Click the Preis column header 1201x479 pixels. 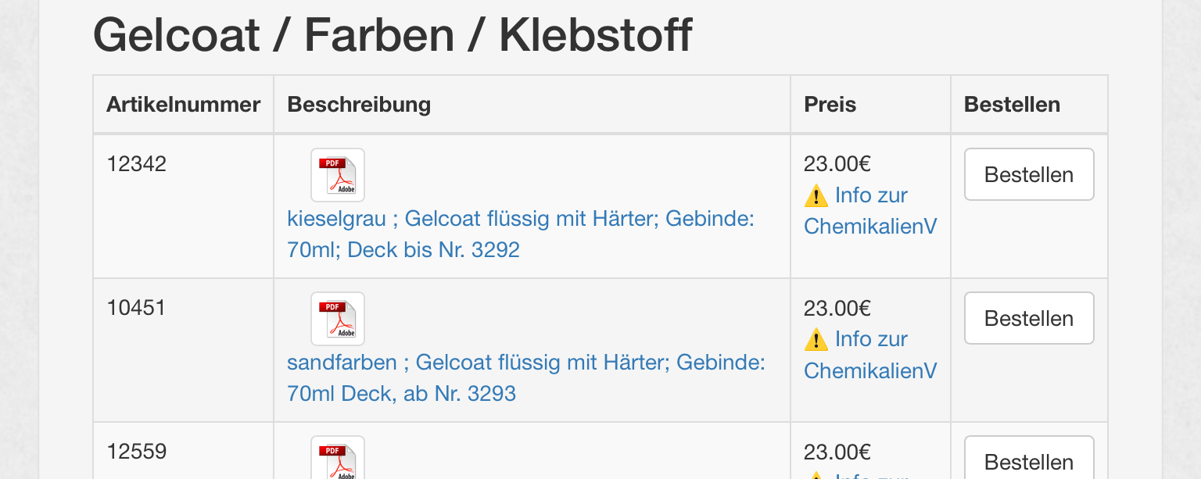tap(830, 105)
